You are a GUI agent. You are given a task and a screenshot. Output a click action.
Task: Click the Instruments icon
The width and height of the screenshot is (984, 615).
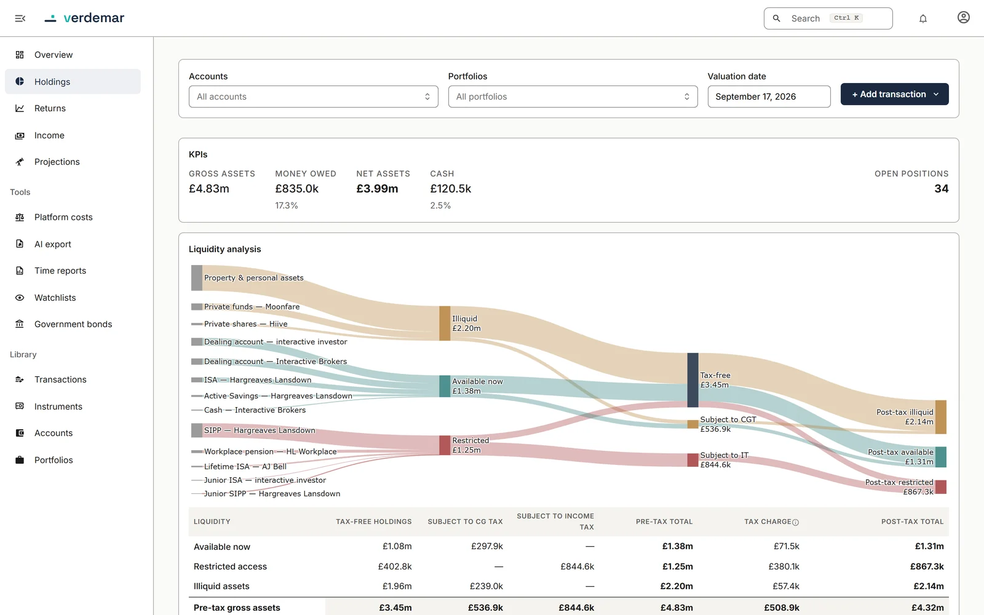pyautogui.click(x=20, y=407)
